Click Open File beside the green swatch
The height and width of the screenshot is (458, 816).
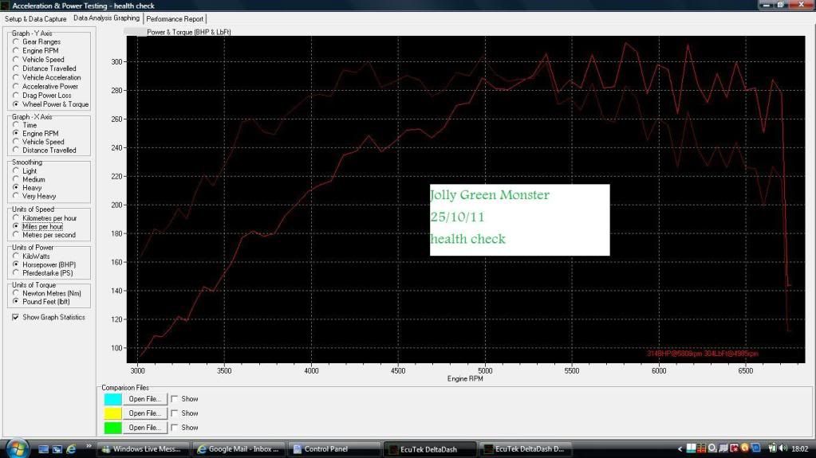pyautogui.click(x=145, y=428)
